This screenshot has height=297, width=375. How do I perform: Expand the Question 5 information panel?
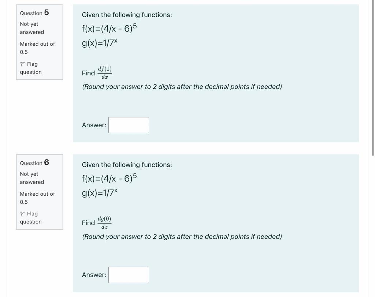(39, 42)
